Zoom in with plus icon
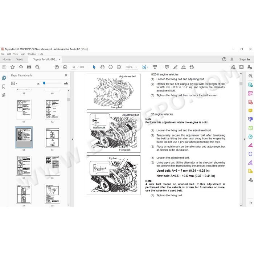254x254 pixels. [119, 67]
